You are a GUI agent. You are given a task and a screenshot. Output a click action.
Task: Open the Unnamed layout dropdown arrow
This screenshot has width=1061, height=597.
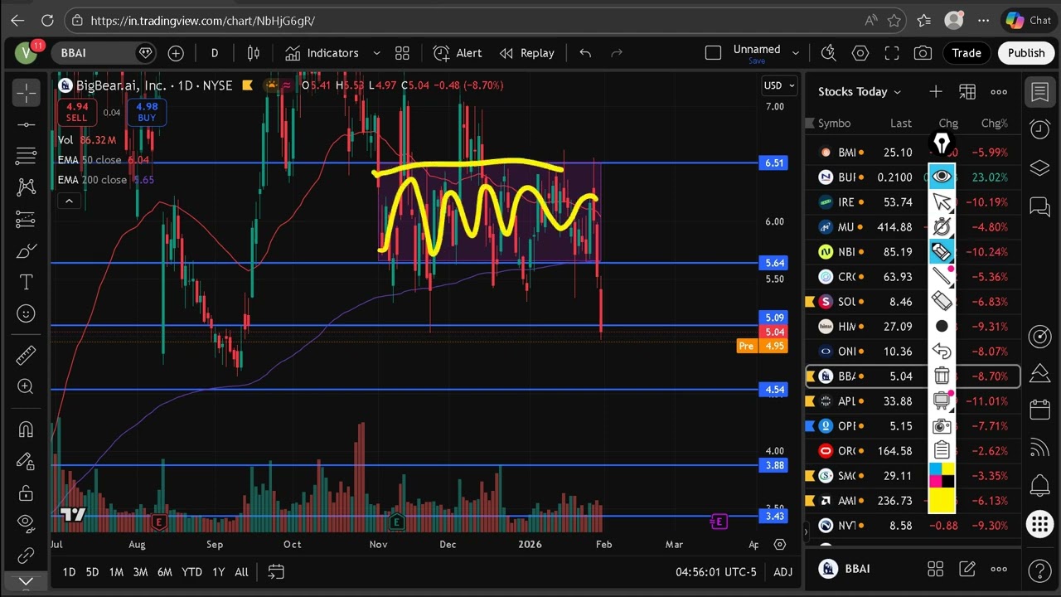pos(796,53)
